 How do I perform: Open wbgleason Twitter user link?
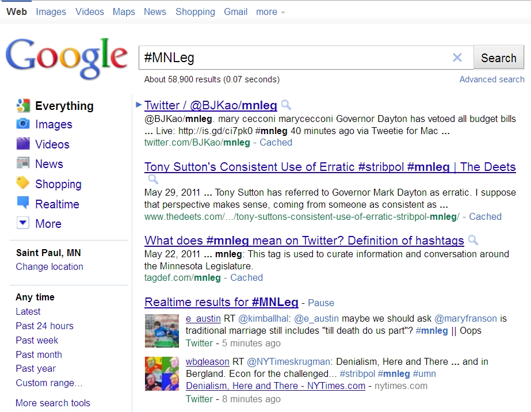pos(208,361)
